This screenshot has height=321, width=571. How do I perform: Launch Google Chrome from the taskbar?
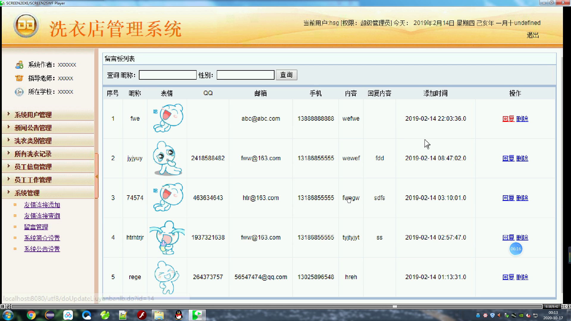tap(31, 315)
